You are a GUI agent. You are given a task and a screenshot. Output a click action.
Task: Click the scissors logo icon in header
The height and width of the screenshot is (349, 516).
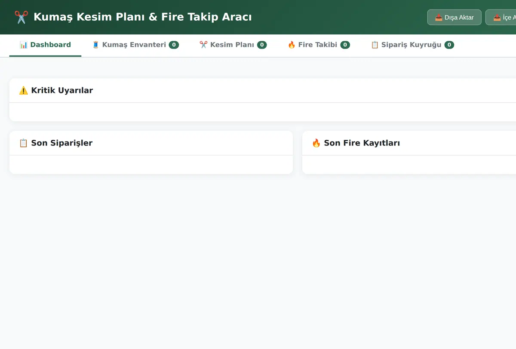[x=21, y=17]
